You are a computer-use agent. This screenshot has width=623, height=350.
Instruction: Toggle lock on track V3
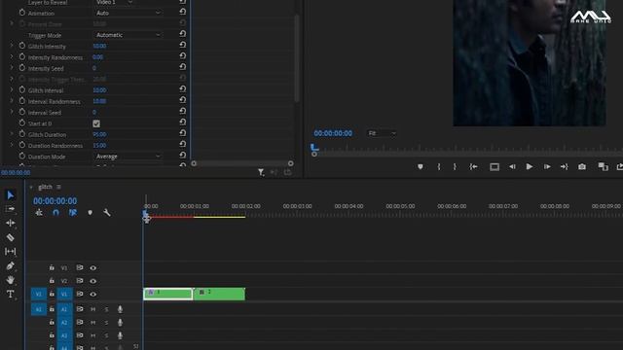52,268
